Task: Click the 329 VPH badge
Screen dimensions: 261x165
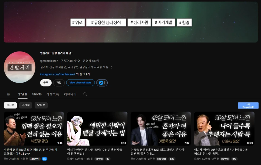Action: (x=161, y=159)
